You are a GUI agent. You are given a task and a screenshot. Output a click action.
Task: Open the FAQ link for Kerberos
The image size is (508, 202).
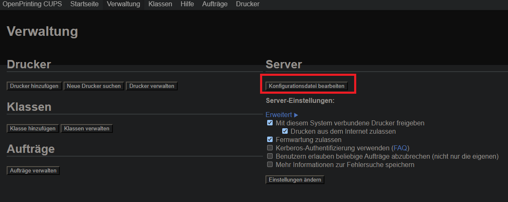pos(400,148)
